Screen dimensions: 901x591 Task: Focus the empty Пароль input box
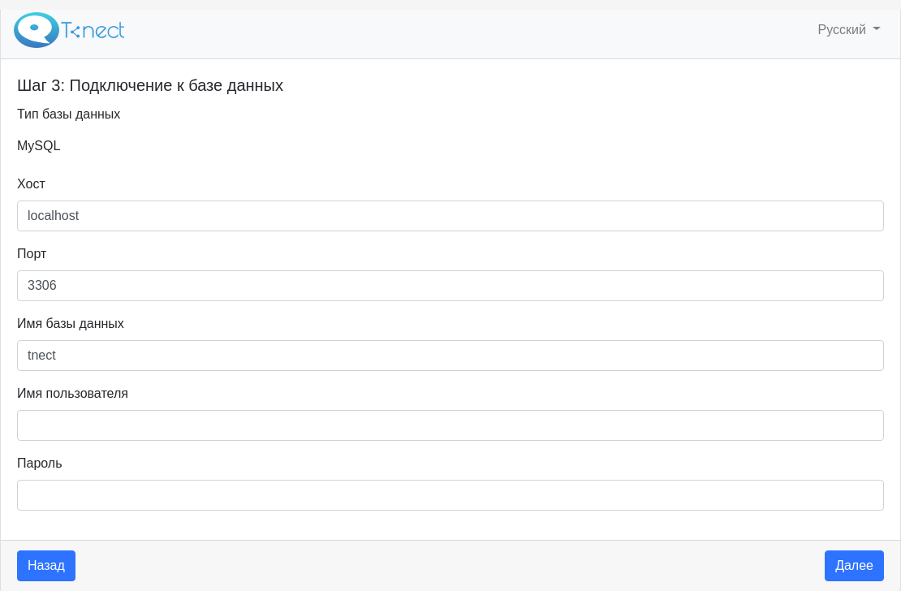450,495
